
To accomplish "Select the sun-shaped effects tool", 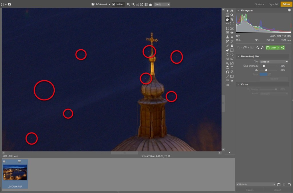I will (232, 81).
